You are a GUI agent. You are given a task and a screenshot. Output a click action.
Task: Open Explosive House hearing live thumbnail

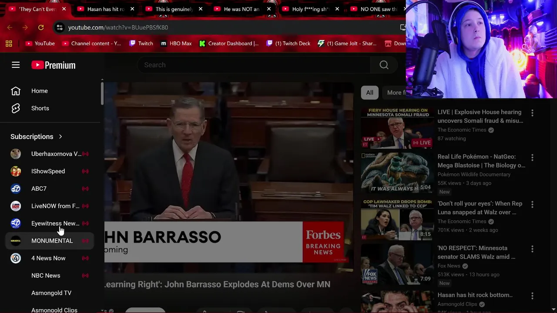click(x=397, y=128)
